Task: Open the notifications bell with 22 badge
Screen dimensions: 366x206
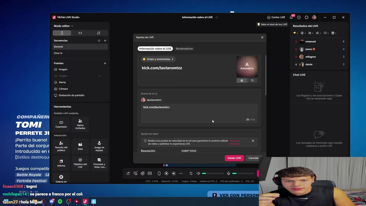Action: [291, 17]
